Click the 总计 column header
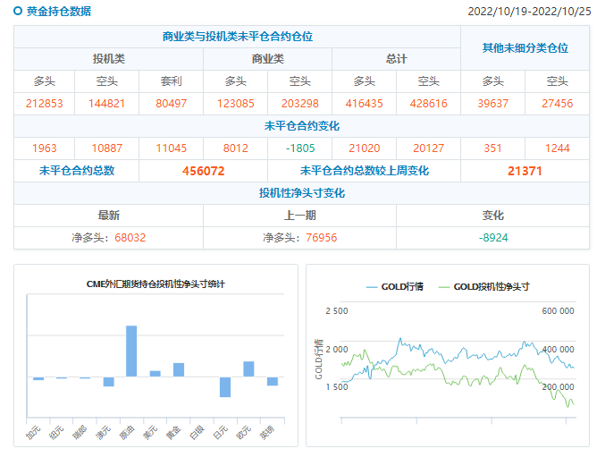 [396, 59]
